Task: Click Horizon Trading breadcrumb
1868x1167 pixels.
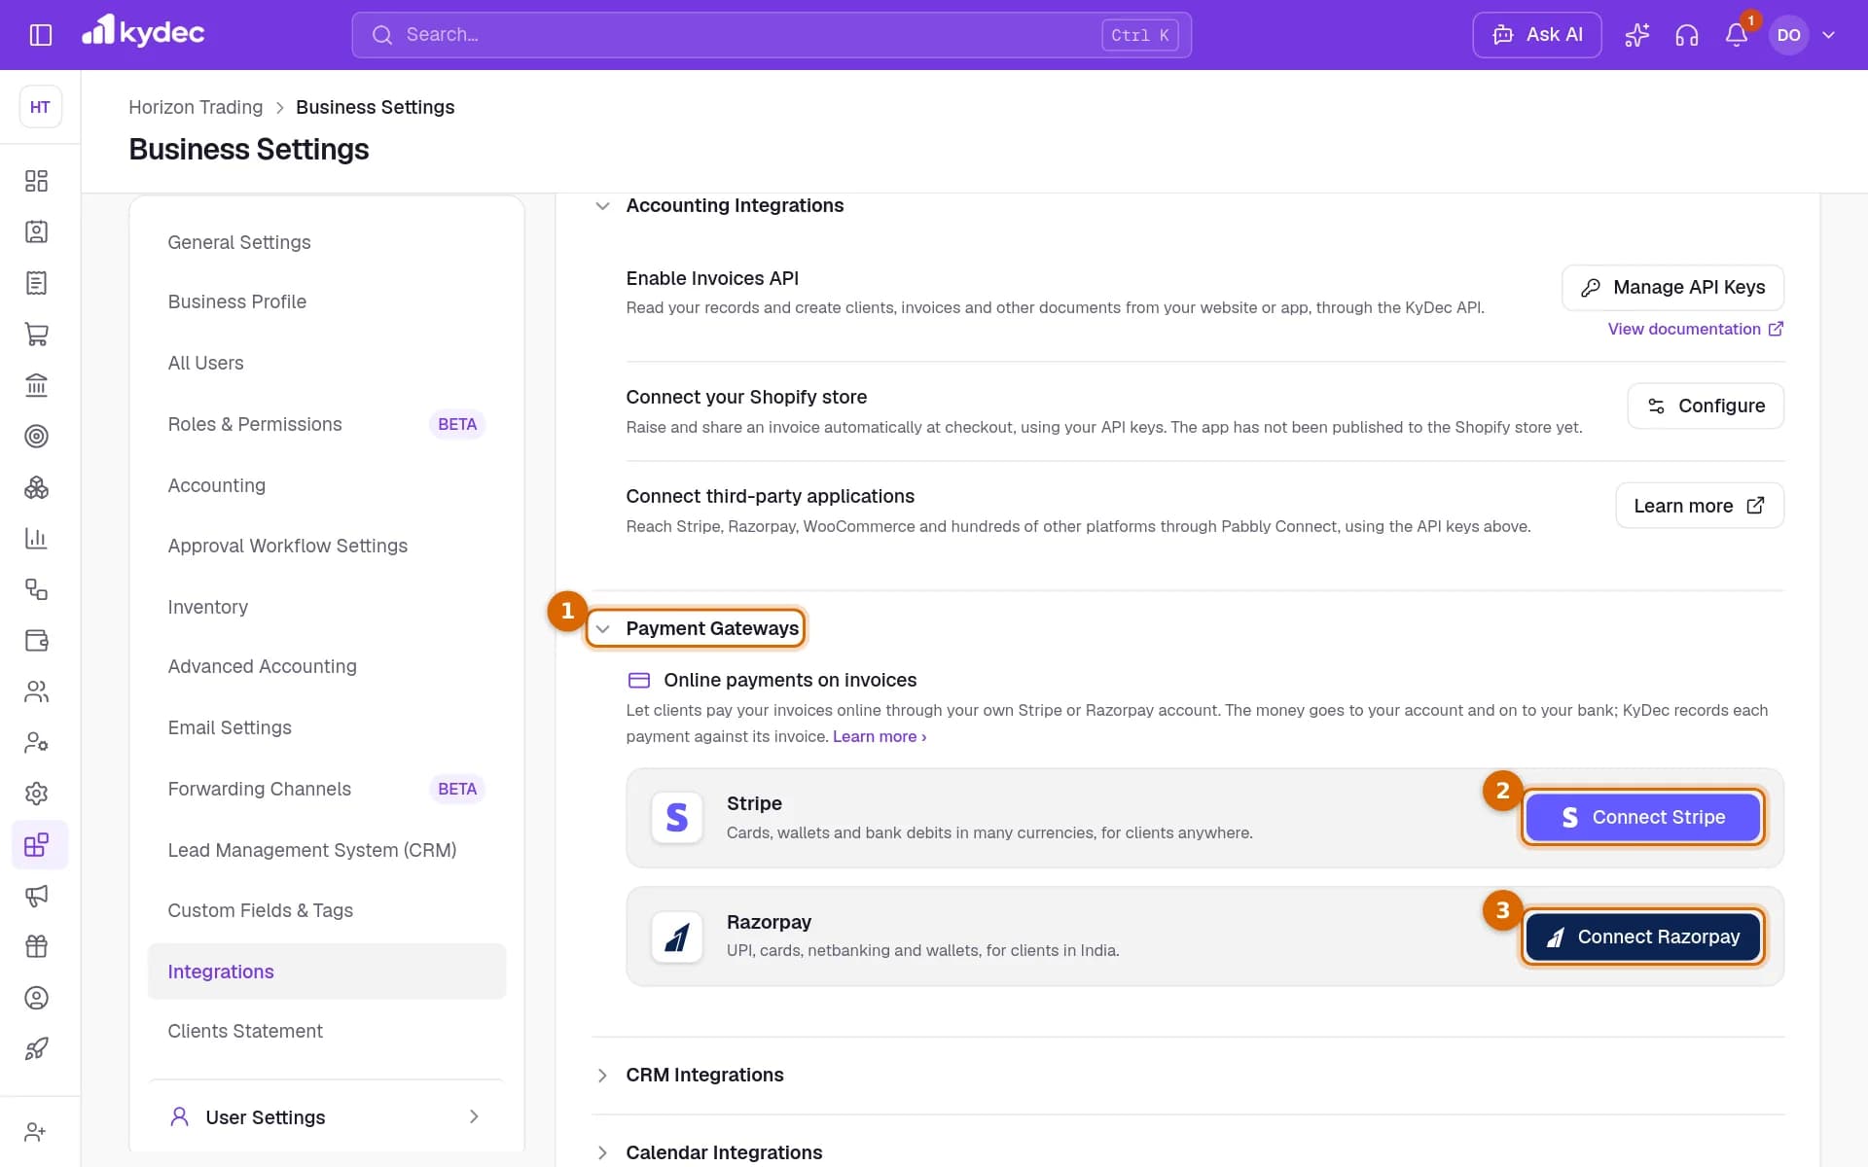Action: 196,107
